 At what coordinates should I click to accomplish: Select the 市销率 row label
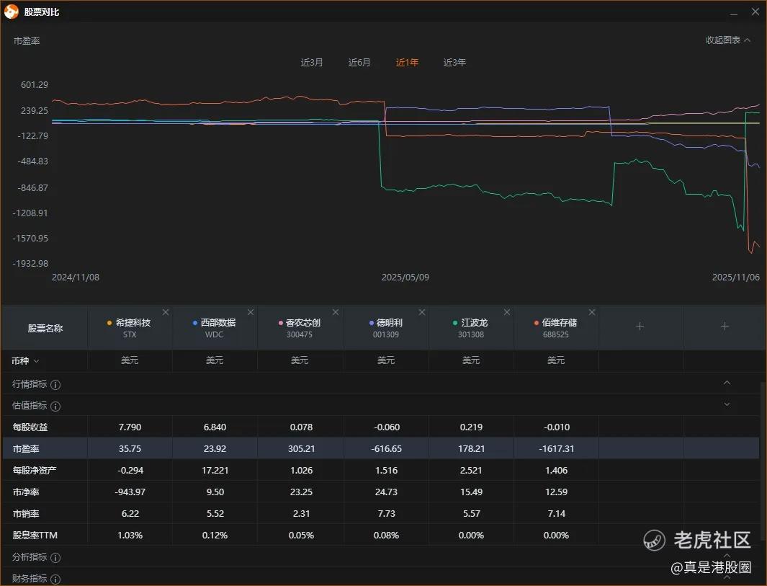click(x=26, y=513)
